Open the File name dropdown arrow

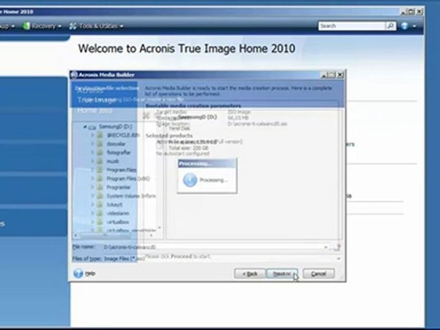(326, 247)
